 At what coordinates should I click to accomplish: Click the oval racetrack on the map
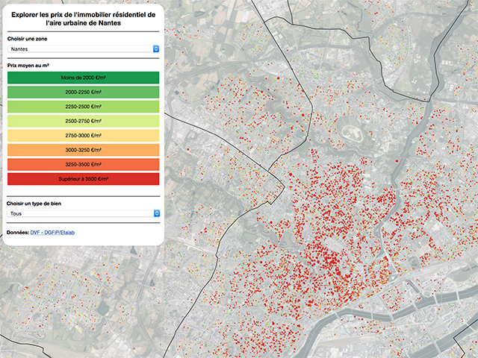coord(349,135)
